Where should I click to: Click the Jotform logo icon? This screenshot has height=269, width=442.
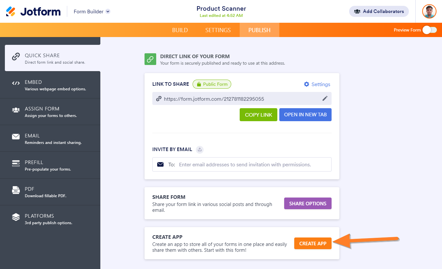[x=11, y=11]
